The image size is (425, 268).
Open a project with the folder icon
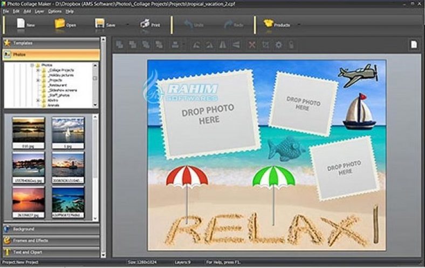[x=59, y=24]
